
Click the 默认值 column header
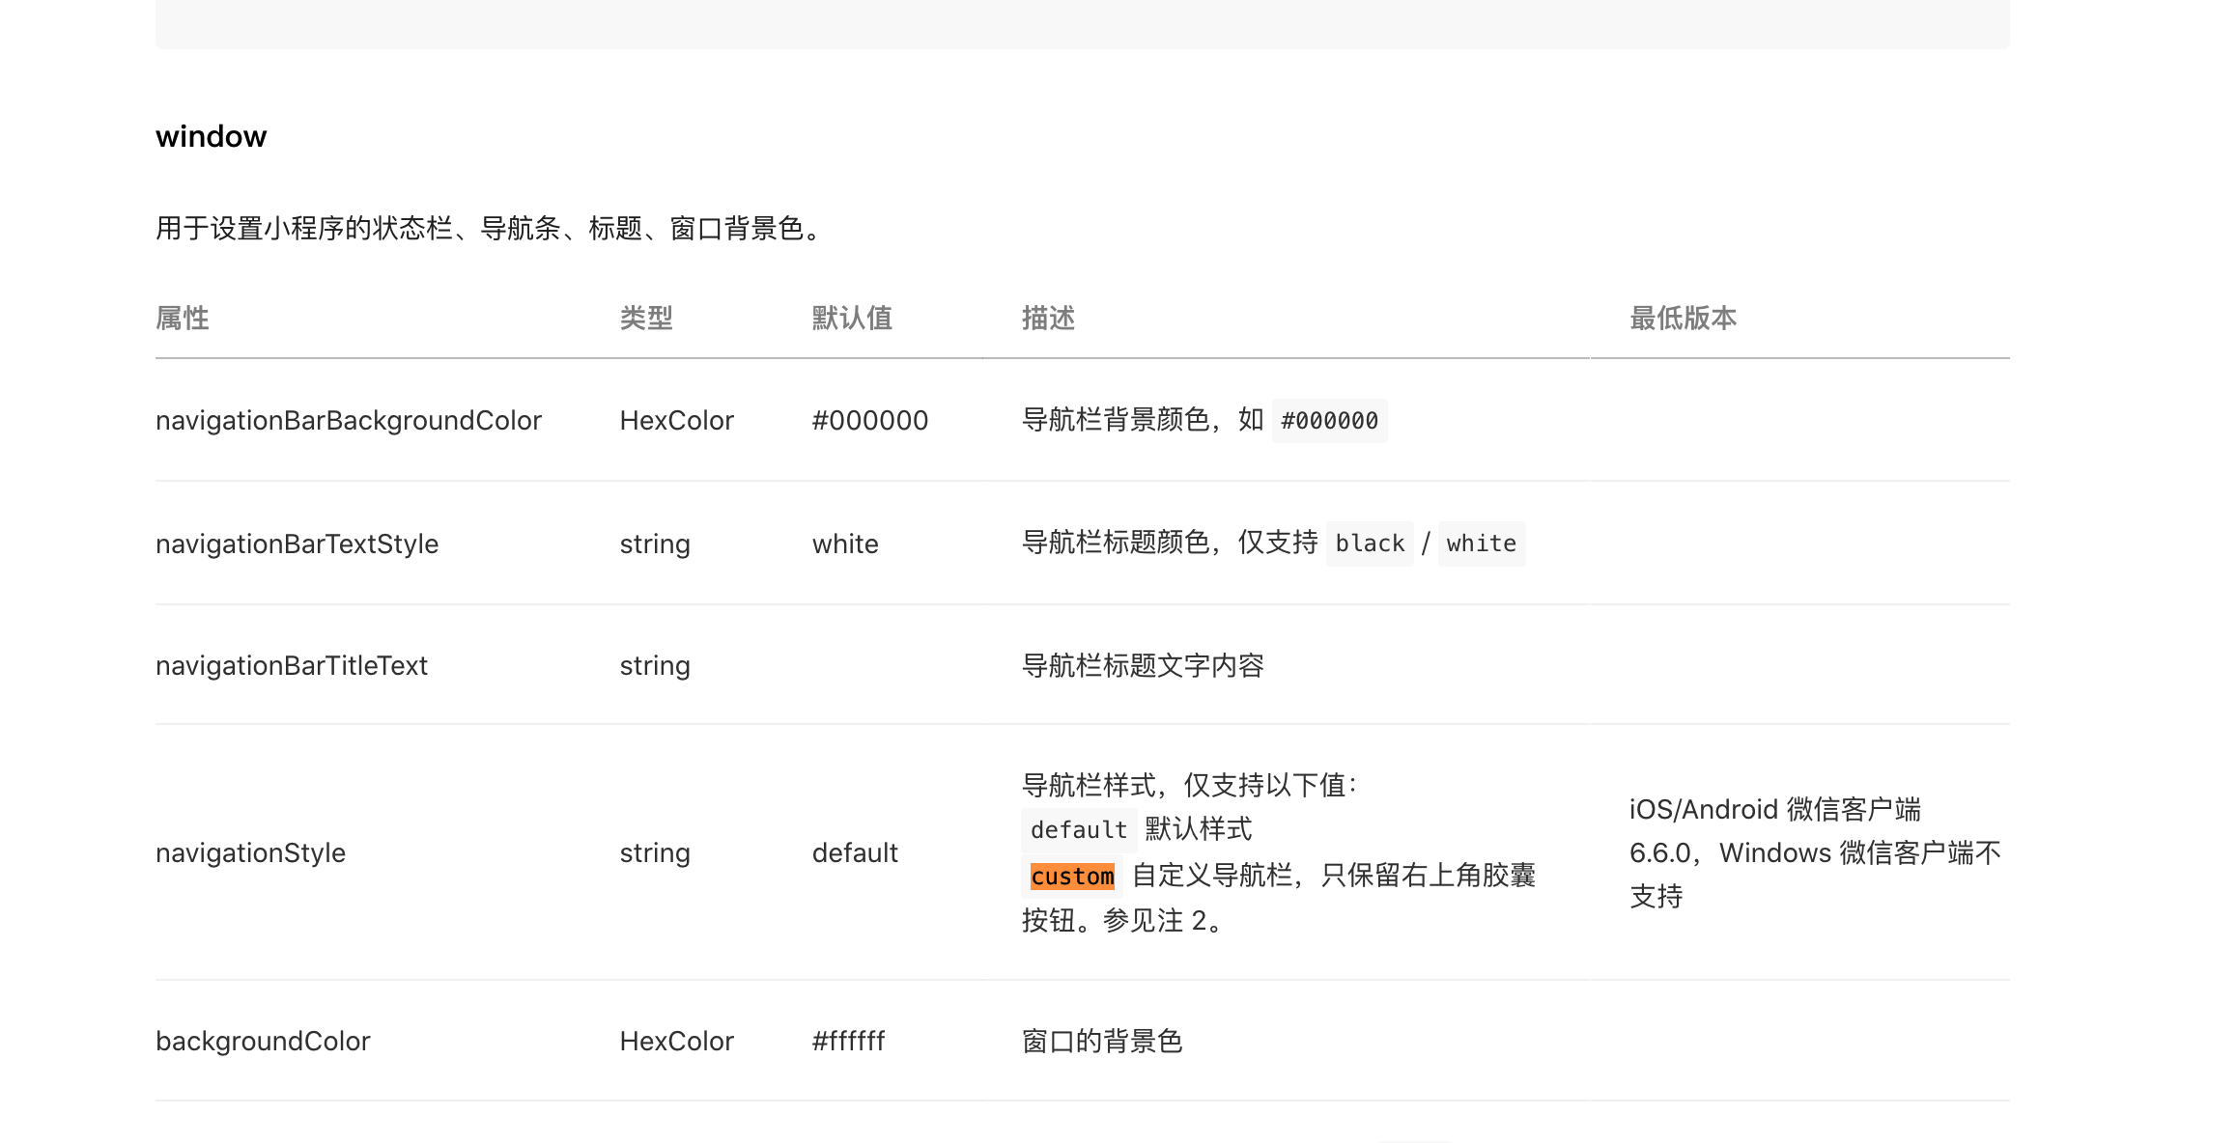point(852,319)
